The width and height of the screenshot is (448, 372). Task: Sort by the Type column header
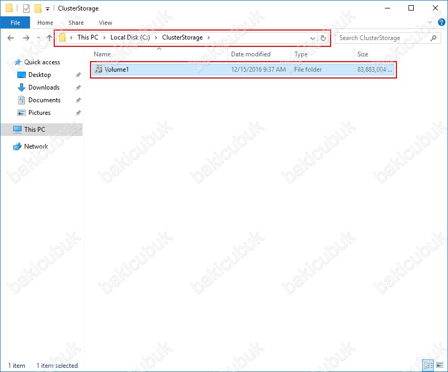click(301, 54)
